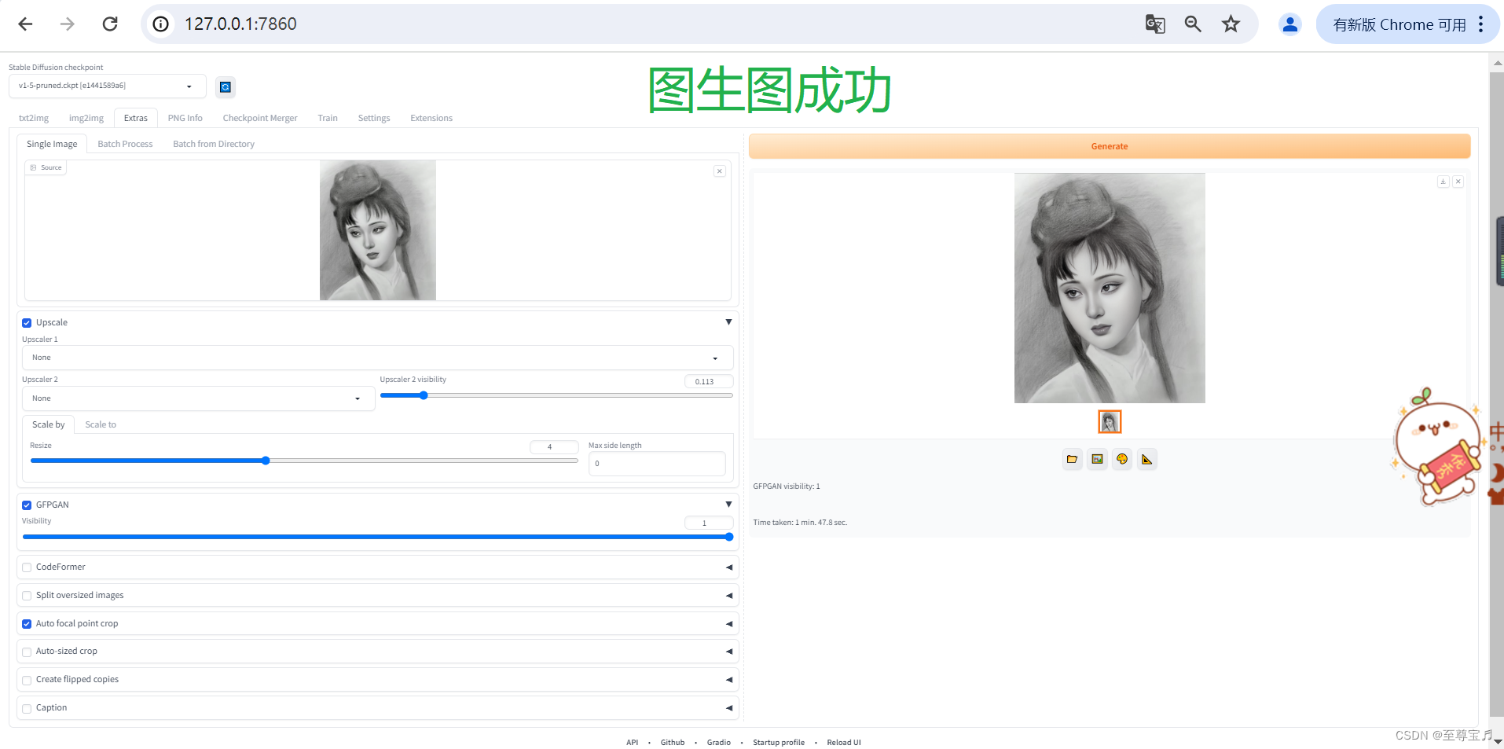This screenshot has height=749, width=1504.
Task: Open the zoom magnifier icon
Action: [x=1193, y=24]
